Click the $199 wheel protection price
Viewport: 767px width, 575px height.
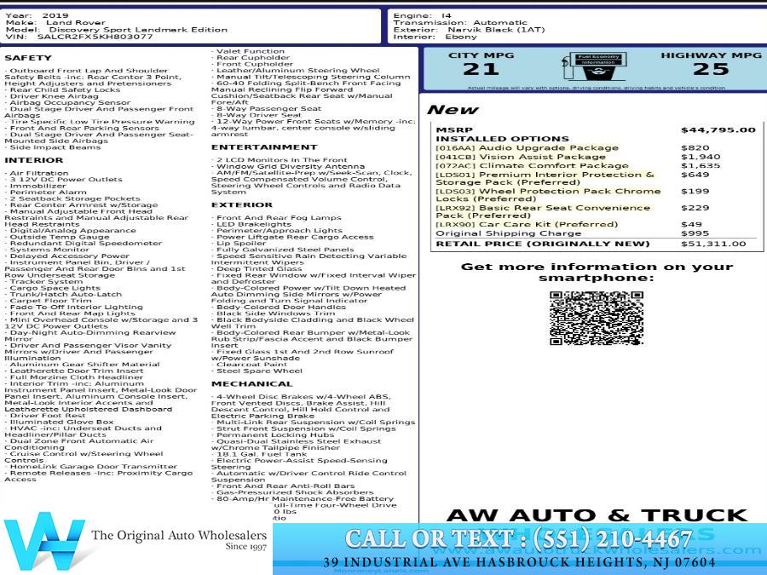[695, 191]
